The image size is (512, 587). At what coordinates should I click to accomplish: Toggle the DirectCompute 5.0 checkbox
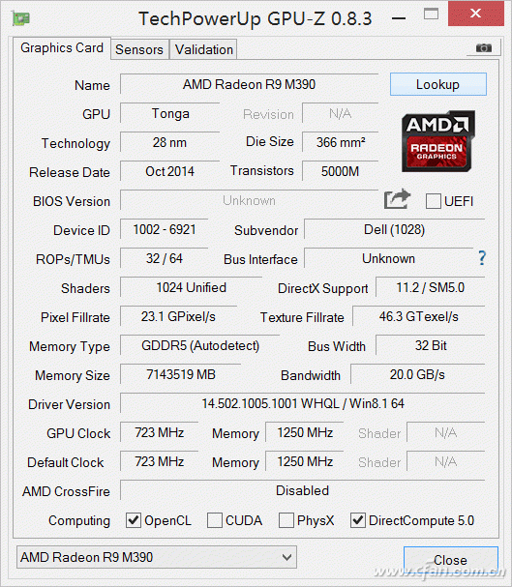pos(358,520)
